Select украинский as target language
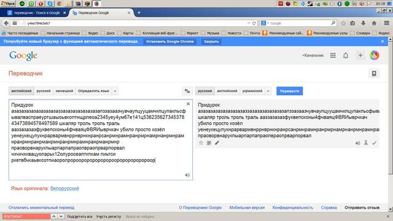This screenshot has height=221, width=393. tap(252, 91)
